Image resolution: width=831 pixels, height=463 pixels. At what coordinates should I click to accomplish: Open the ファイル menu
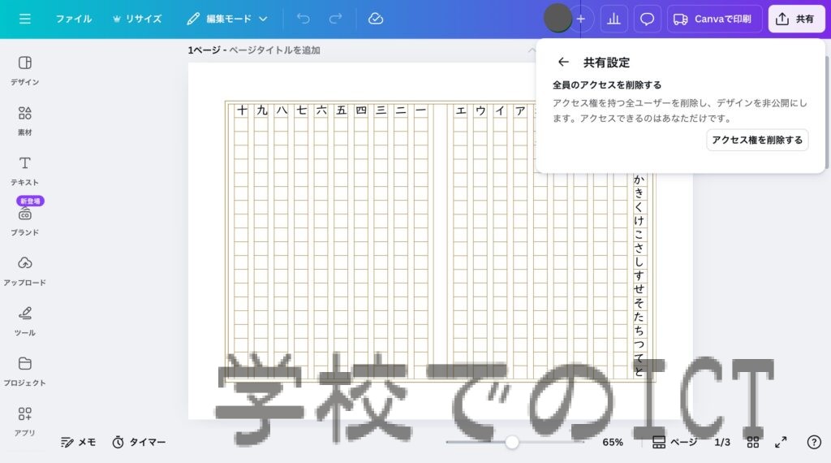click(73, 19)
